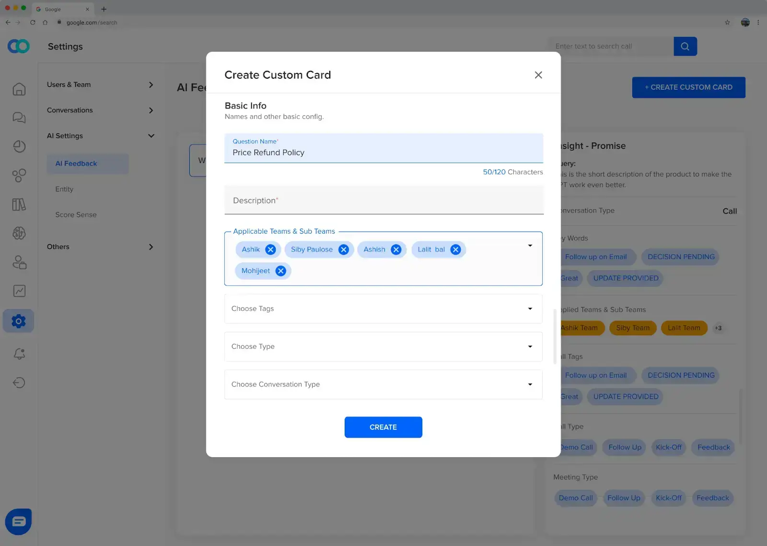
Task: Click the search magnifier button
Action: (685, 47)
